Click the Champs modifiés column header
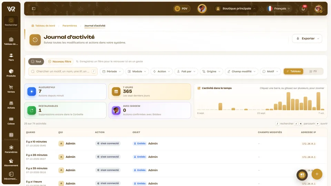This screenshot has height=186, width=331. click(270, 132)
